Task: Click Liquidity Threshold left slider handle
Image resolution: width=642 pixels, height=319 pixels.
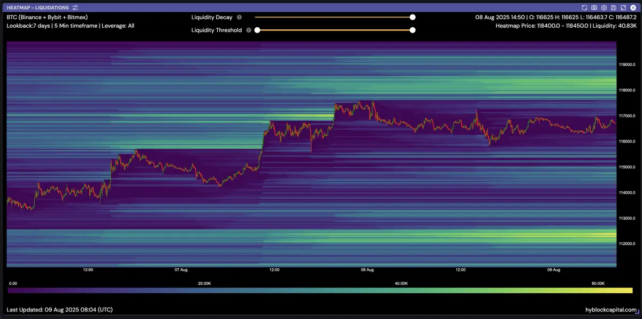Action: tap(257, 30)
